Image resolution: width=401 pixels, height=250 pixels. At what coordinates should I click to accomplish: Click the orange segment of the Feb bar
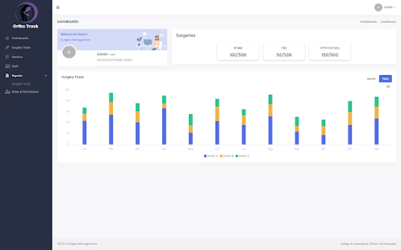(111, 108)
